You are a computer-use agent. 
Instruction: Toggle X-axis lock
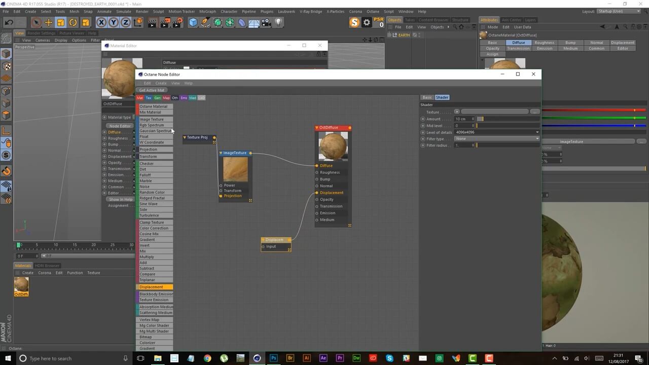(x=101, y=22)
